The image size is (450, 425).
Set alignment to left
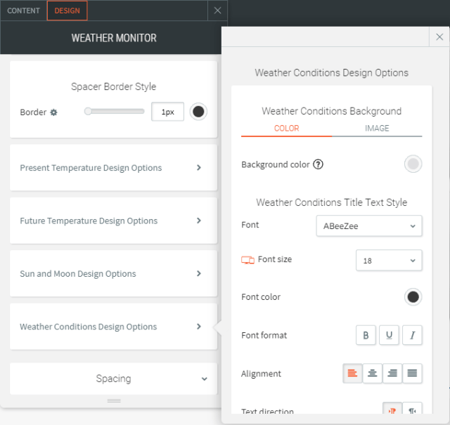352,374
